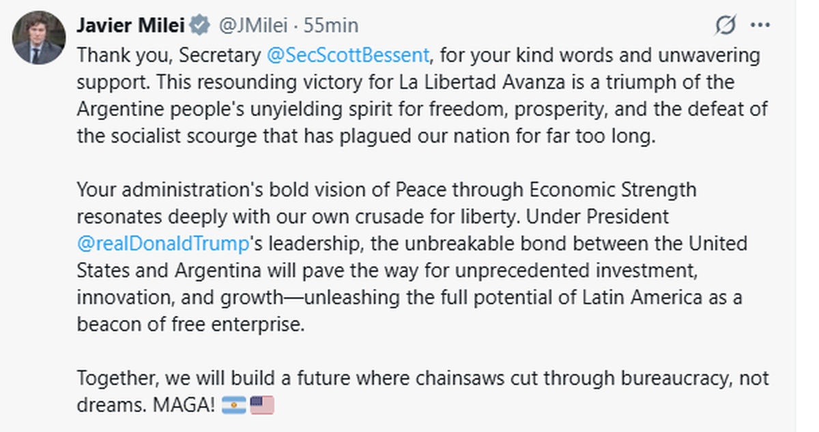
Task: Click the United States flag emoji
Action: click(262, 404)
